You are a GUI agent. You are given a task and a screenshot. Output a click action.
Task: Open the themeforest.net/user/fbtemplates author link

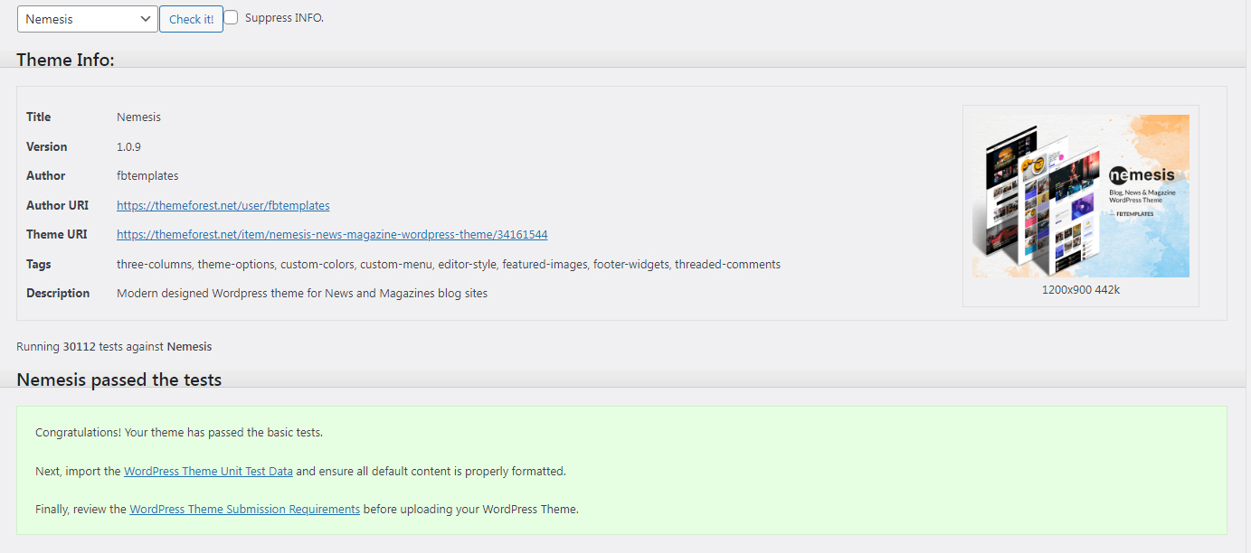(x=223, y=205)
